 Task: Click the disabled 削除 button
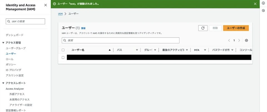coord(215,28)
